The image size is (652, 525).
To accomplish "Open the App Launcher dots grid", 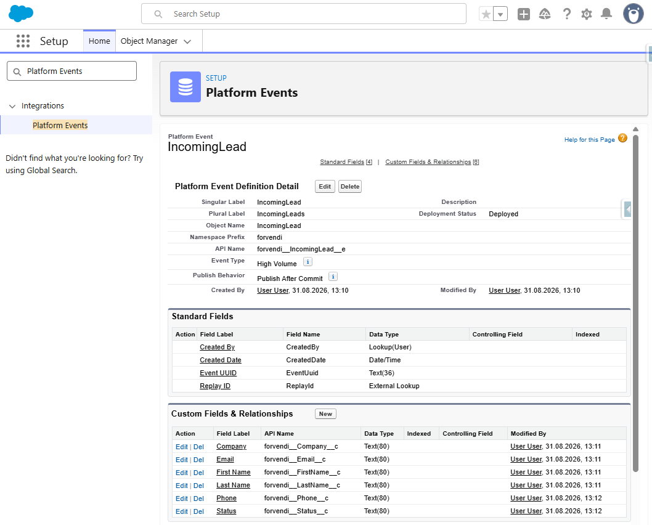I will pyautogui.click(x=23, y=41).
